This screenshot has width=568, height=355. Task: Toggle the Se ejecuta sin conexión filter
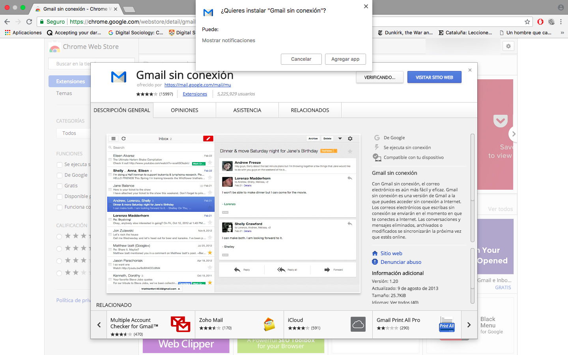[60, 164]
